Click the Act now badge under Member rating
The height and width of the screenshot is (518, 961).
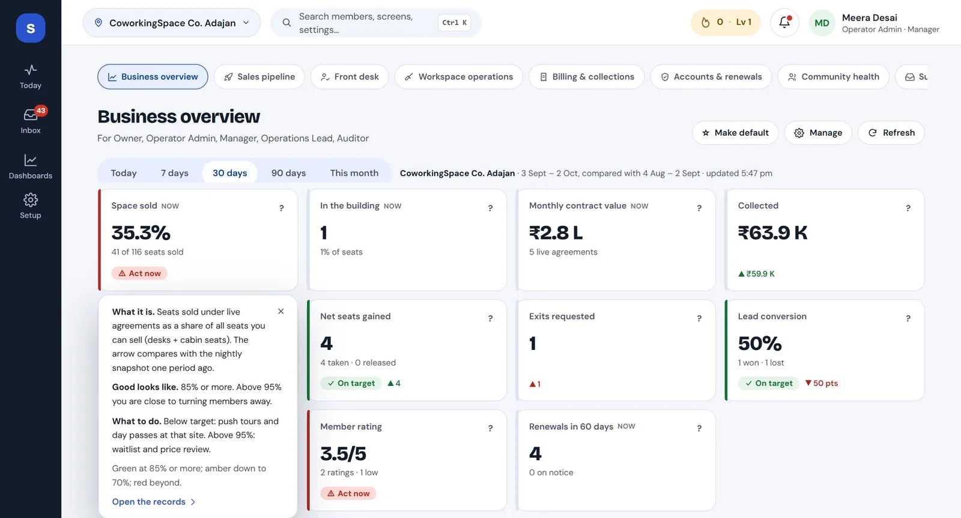tap(348, 493)
